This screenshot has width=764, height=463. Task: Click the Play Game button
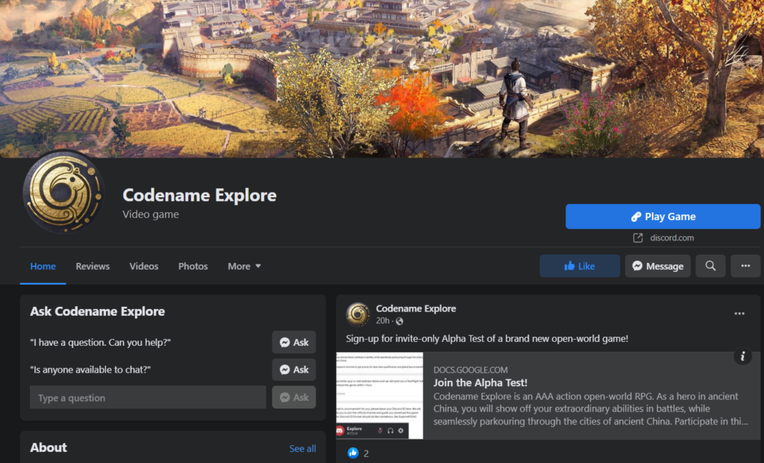coord(663,217)
